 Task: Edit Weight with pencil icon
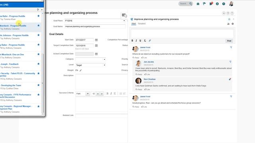coord(80,70)
